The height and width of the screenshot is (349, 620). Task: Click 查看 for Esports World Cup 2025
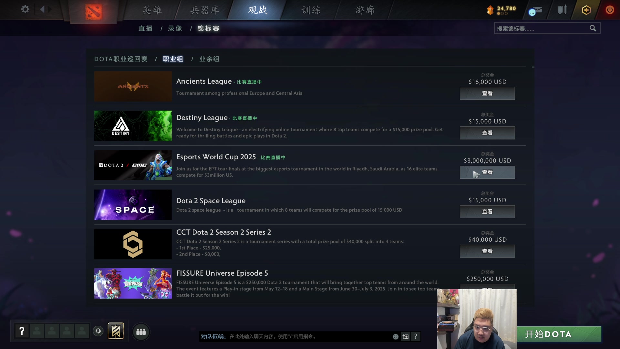click(x=487, y=172)
